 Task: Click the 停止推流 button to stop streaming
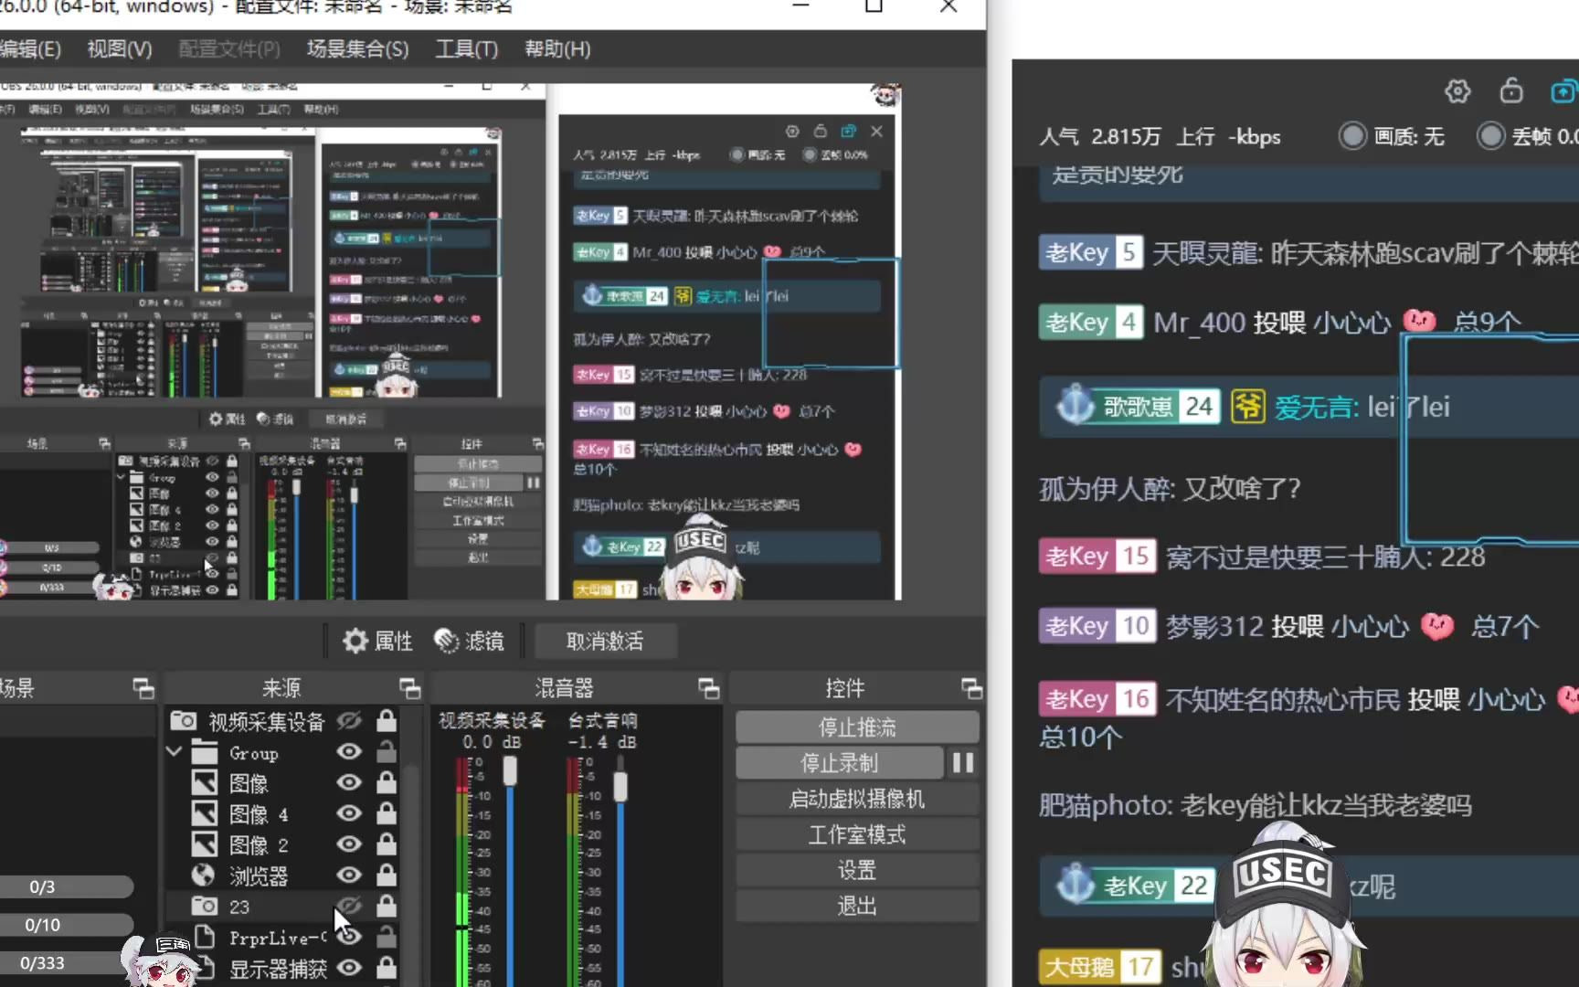click(x=856, y=726)
